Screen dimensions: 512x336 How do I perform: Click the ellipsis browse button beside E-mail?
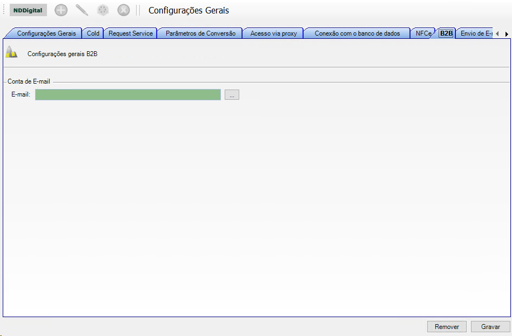click(x=232, y=94)
